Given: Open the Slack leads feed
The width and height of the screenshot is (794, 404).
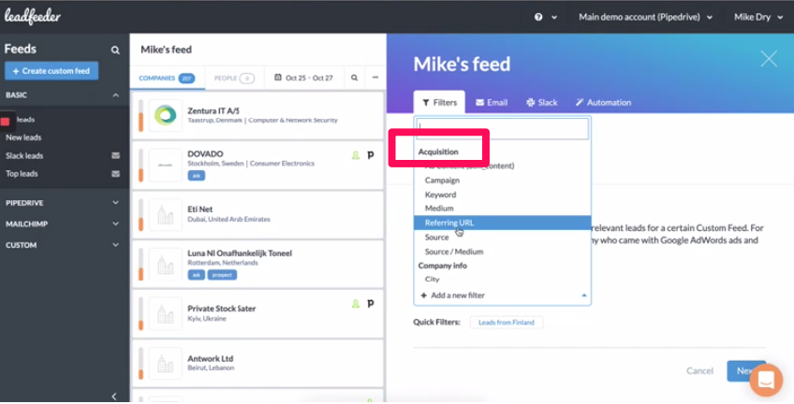Looking at the screenshot, I should pos(24,156).
